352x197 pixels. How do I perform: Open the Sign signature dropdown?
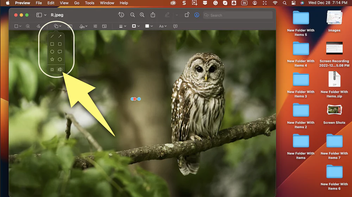tap(83, 26)
